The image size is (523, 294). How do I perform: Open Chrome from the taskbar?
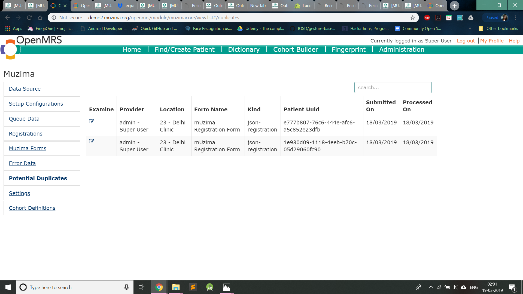(159, 287)
